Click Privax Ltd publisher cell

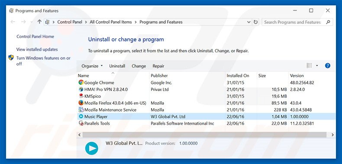coord(160,90)
